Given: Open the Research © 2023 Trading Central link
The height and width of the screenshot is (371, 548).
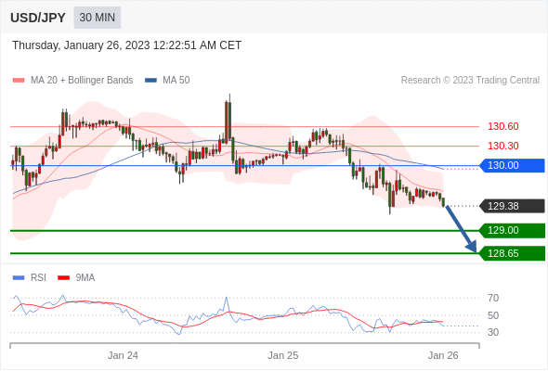Looking at the screenshot, I should tap(470, 81).
